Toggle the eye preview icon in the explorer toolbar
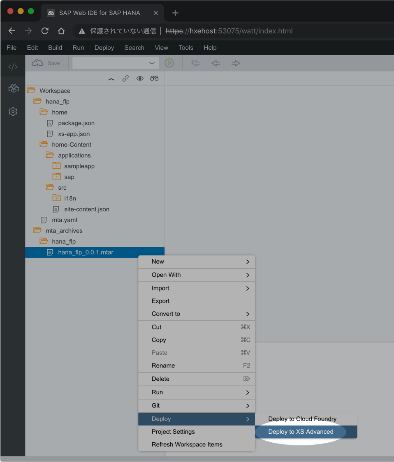 (x=140, y=78)
